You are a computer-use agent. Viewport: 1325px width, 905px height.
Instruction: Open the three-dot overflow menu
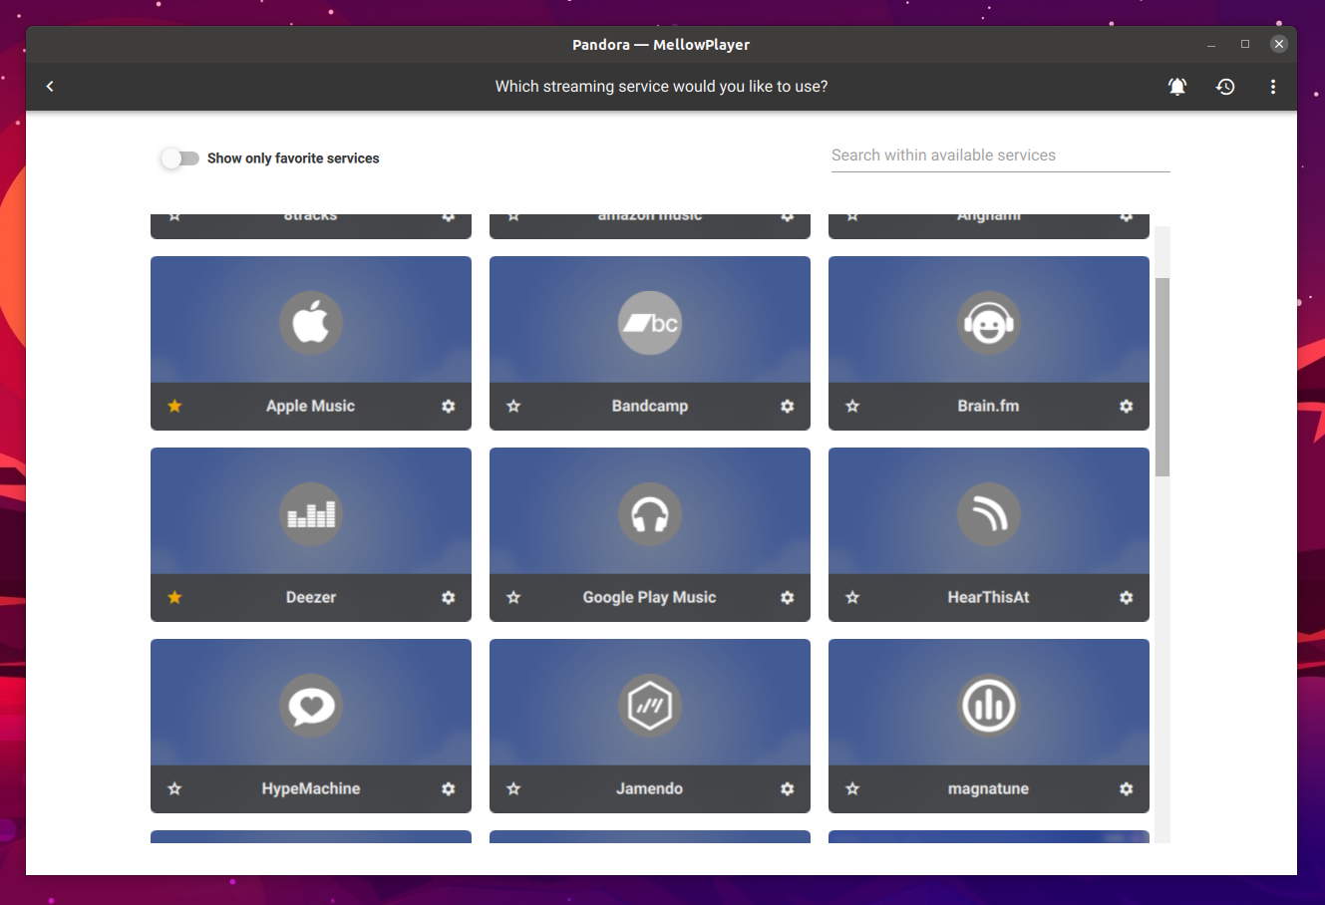tap(1273, 87)
